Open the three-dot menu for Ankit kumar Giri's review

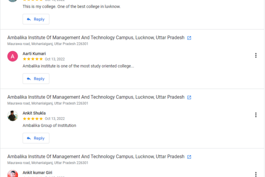point(256,174)
